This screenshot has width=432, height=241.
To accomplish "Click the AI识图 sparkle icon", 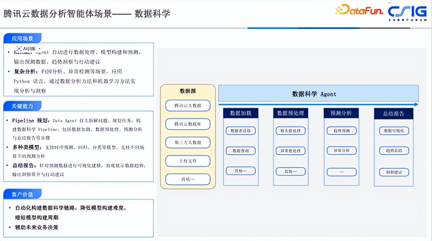I will [x=19, y=48].
